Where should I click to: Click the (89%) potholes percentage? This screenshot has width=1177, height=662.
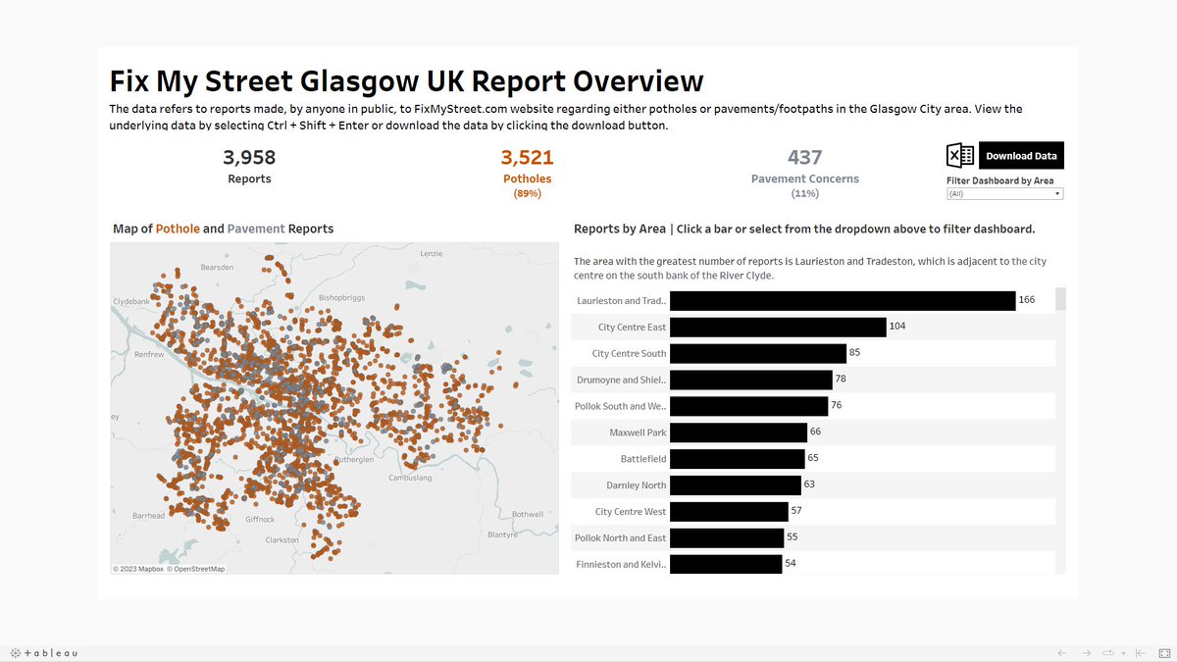(x=528, y=194)
